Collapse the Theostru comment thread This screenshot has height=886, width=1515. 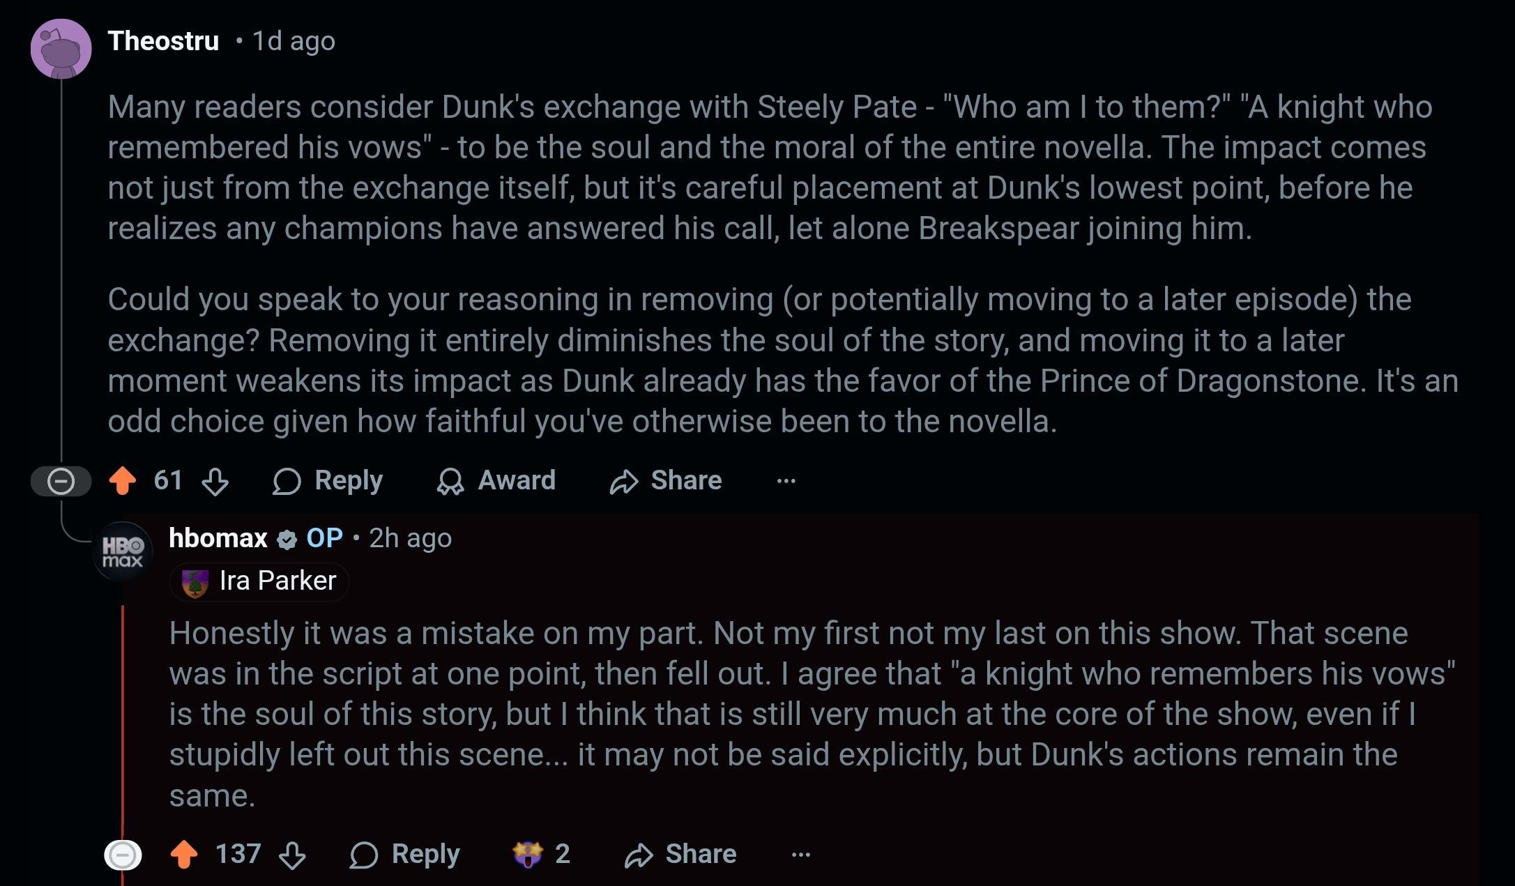pos(61,481)
